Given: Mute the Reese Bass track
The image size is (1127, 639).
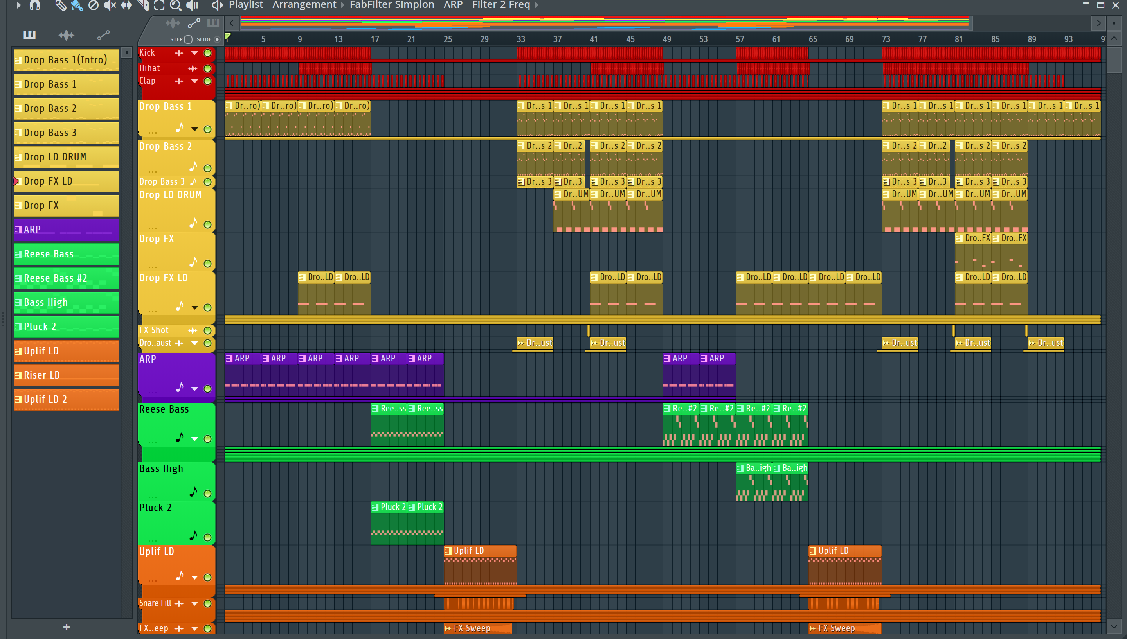Looking at the screenshot, I should click(208, 439).
